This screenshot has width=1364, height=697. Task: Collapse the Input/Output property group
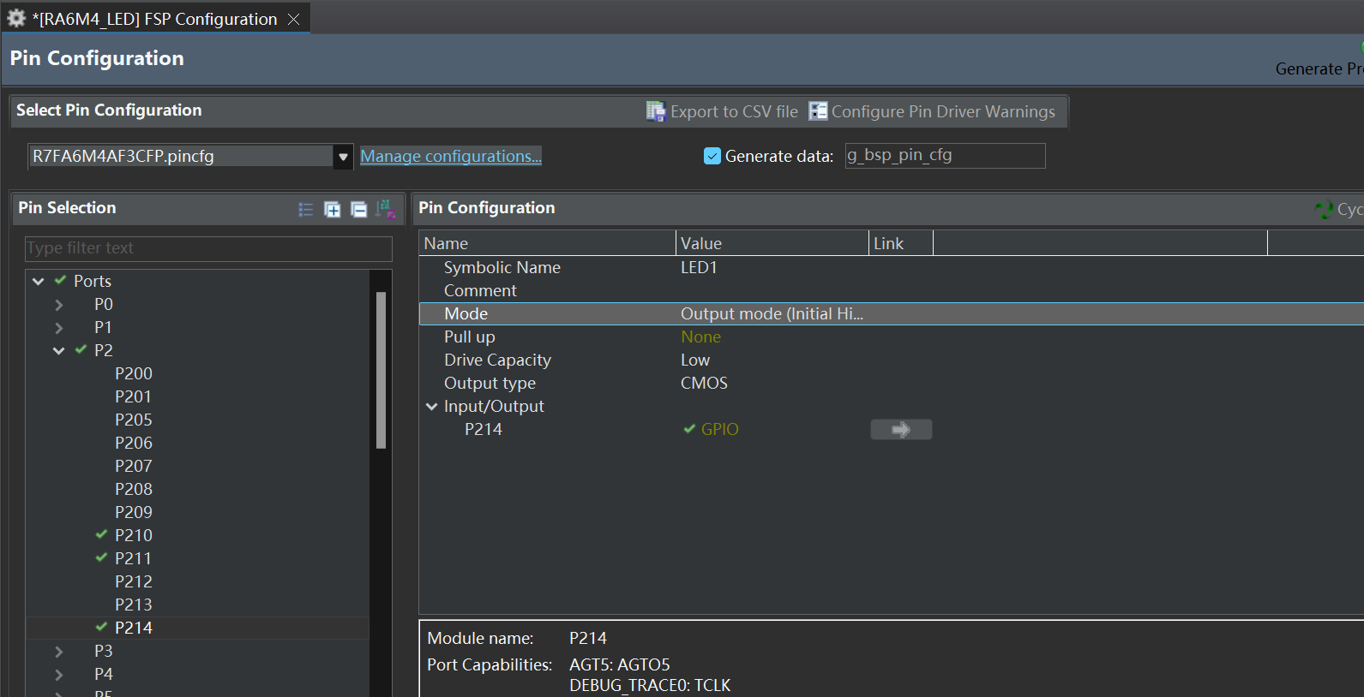tap(432, 406)
